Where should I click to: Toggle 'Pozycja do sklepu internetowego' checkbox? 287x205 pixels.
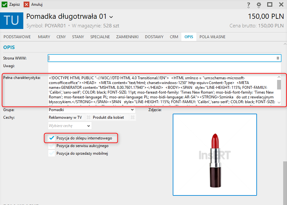pyautogui.click(x=51, y=138)
